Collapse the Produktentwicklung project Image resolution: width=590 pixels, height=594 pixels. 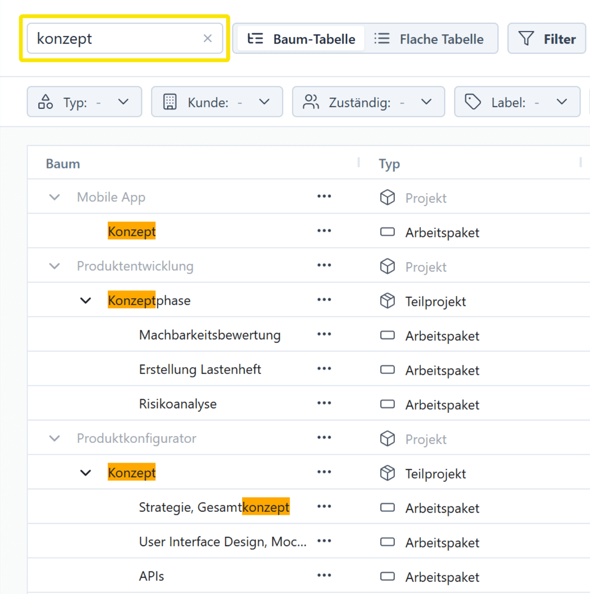(55, 266)
